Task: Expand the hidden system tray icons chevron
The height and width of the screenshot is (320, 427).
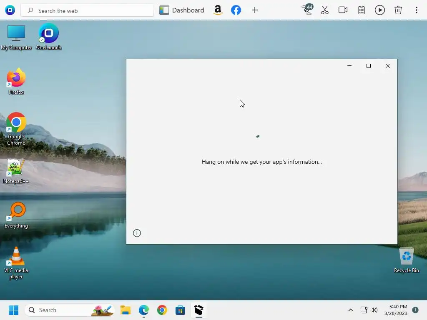Action: coord(350,310)
